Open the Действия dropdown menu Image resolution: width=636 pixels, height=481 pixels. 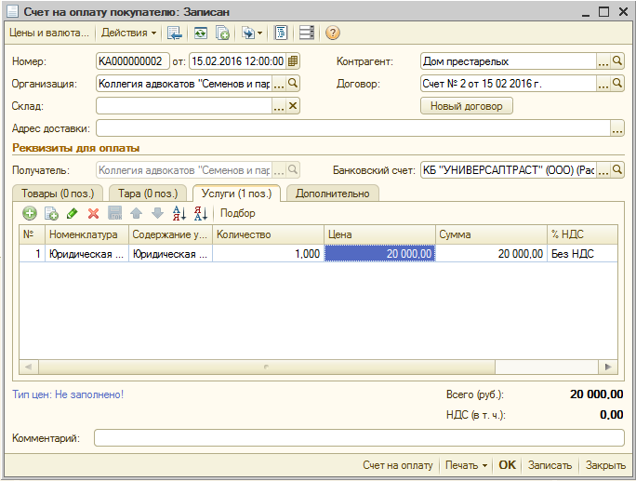point(128,33)
